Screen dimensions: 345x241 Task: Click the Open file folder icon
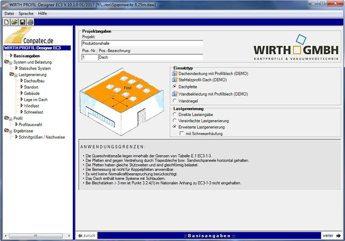pos(14,22)
